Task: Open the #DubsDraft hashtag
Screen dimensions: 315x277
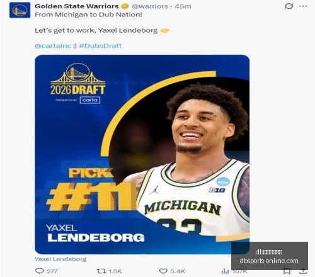Action: coord(100,46)
